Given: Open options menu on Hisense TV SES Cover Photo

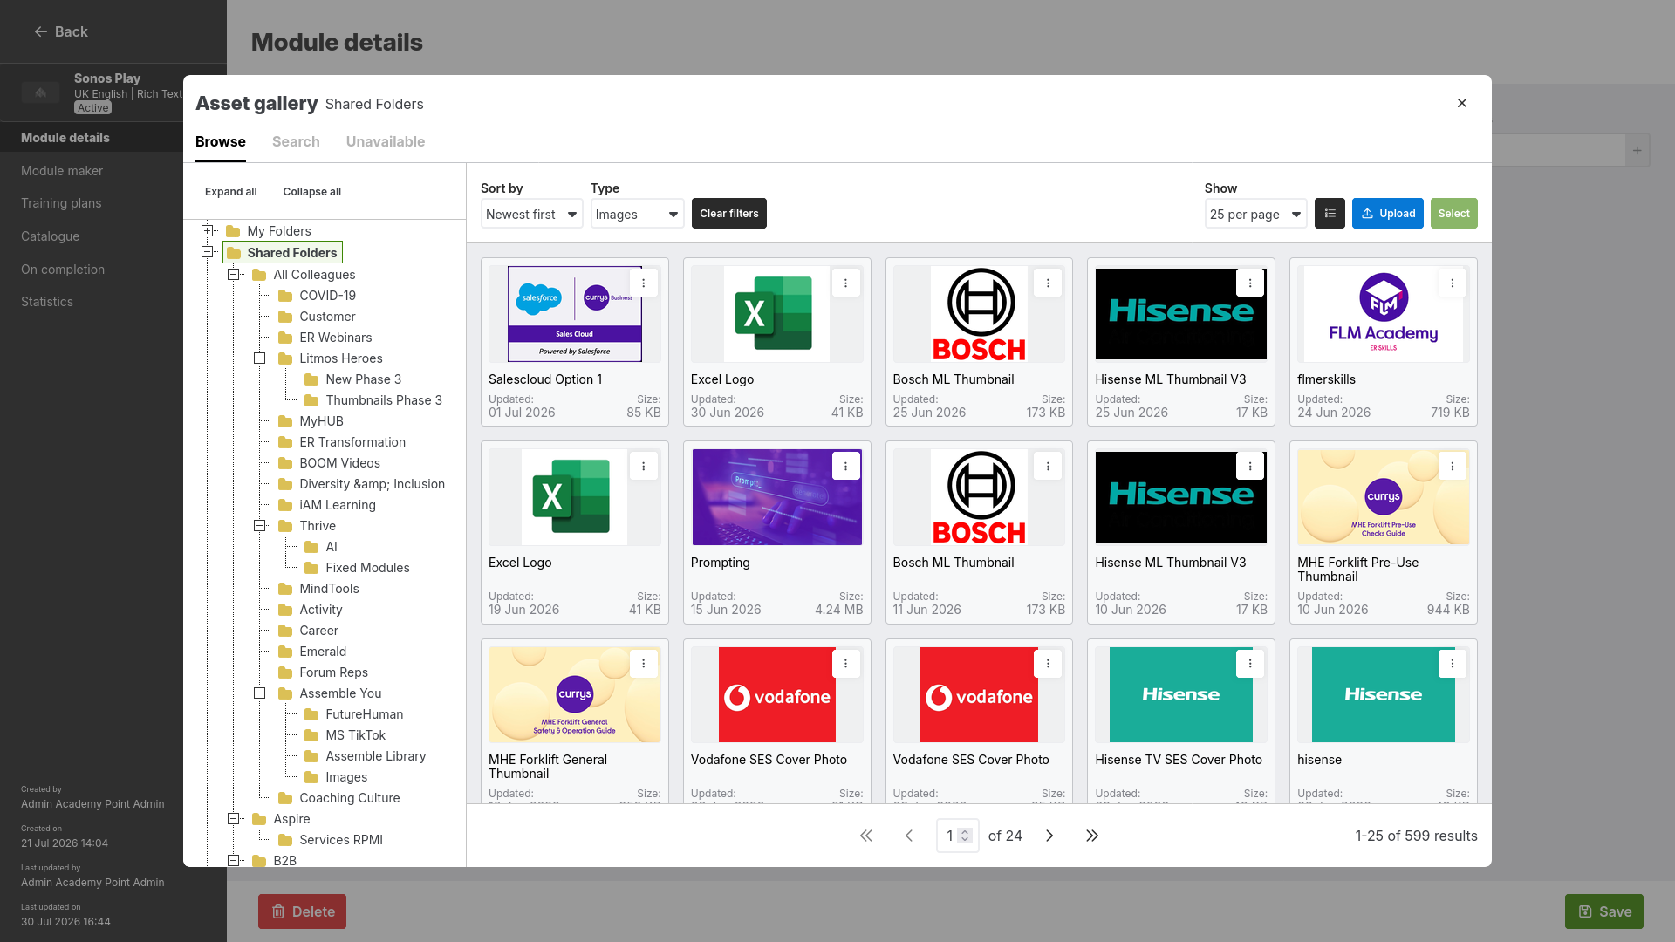Looking at the screenshot, I should click(x=1250, y=664).
